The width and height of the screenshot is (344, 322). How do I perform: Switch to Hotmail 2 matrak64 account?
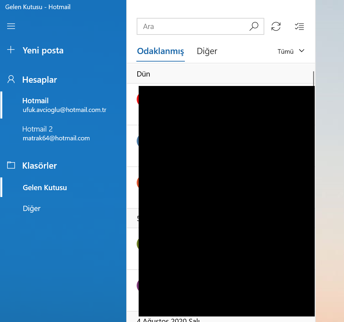63,133
